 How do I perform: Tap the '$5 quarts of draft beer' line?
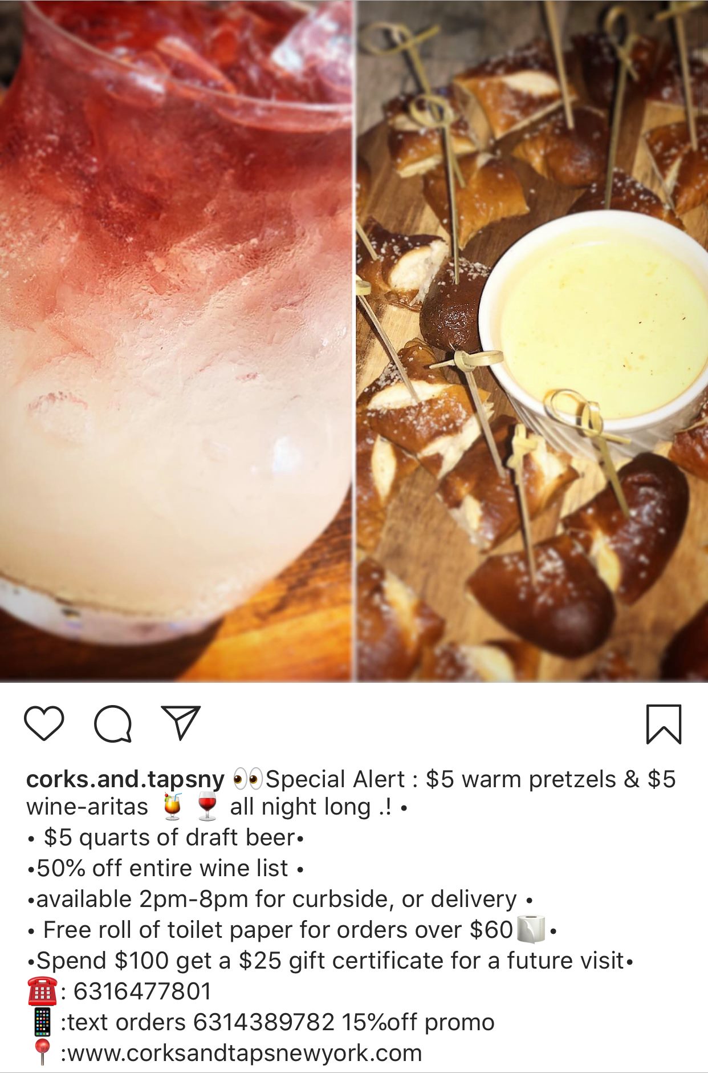click(165, 837)
